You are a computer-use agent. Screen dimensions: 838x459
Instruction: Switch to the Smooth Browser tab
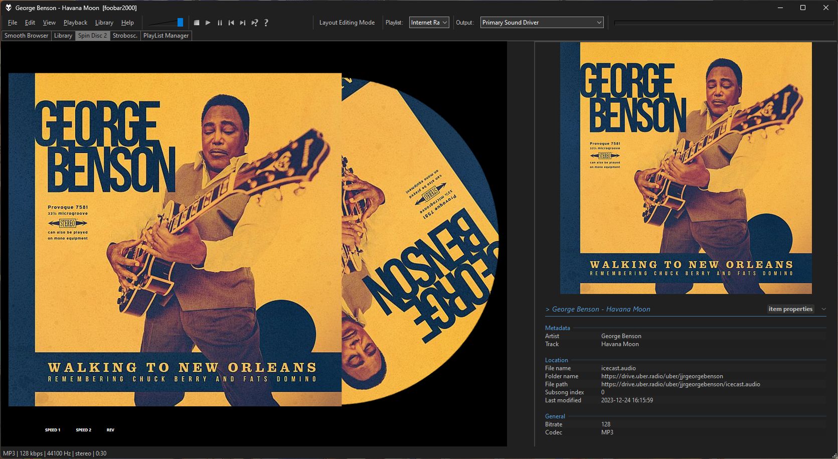[26, 36]
